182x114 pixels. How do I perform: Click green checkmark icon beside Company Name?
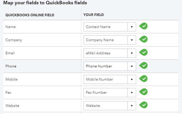(x=143, y=39)
